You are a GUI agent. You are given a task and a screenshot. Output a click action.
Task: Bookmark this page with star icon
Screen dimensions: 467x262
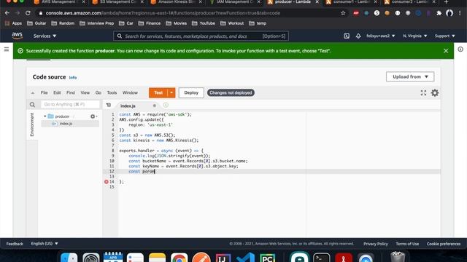click(343, 13)
